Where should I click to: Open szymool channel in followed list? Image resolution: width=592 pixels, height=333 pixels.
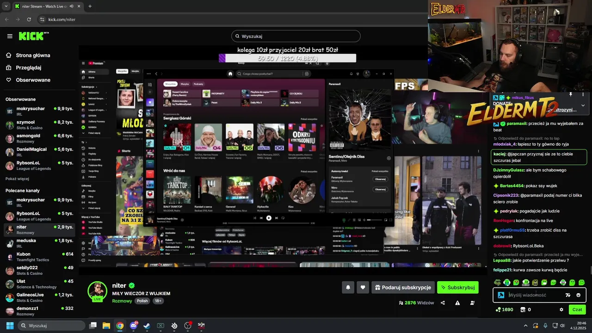pos(39,125)
